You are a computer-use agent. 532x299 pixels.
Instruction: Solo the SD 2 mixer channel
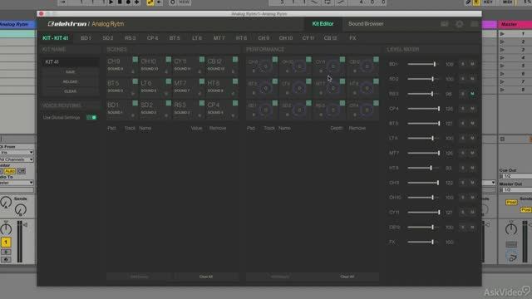point(462,79)
